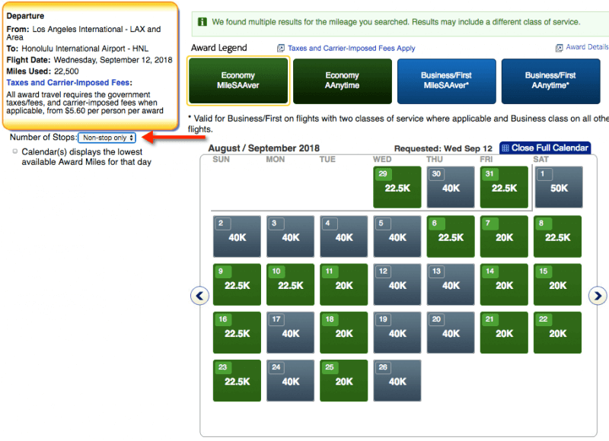The width and height of the screenshot is (609, 441).
Task: Select September 15 for 20K miles
Action: point(557,284)
